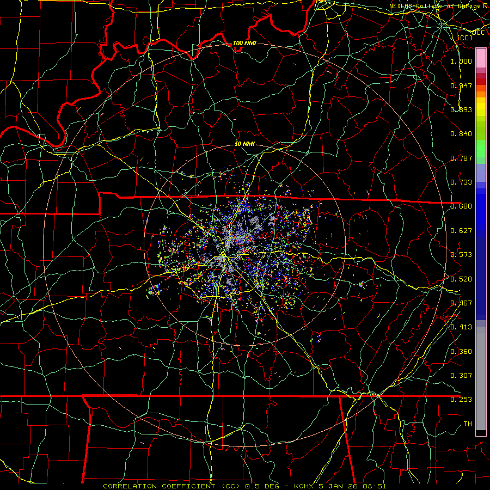Click the 1.000 legend value
This screenshot has width=490, height=490.
coord(461,61)
